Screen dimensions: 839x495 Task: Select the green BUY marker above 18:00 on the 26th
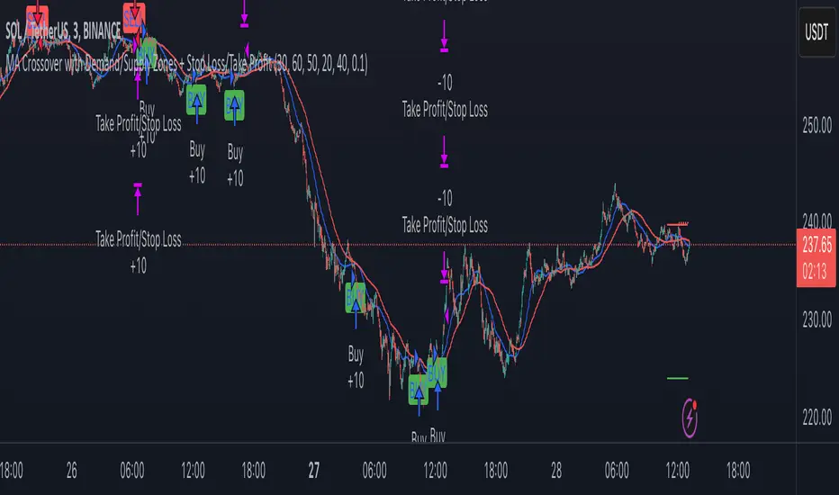234,105
